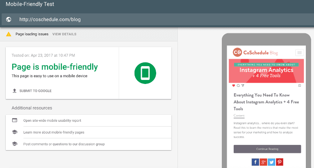Open Post comments or questions discussion group link
314x168 pixels.
point(64,144)
